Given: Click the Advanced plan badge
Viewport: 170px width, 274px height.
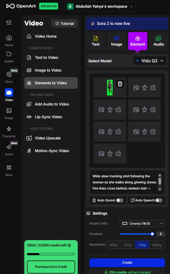Looking at the screenshot, I should pyautogui.click(x=49, y=6).
